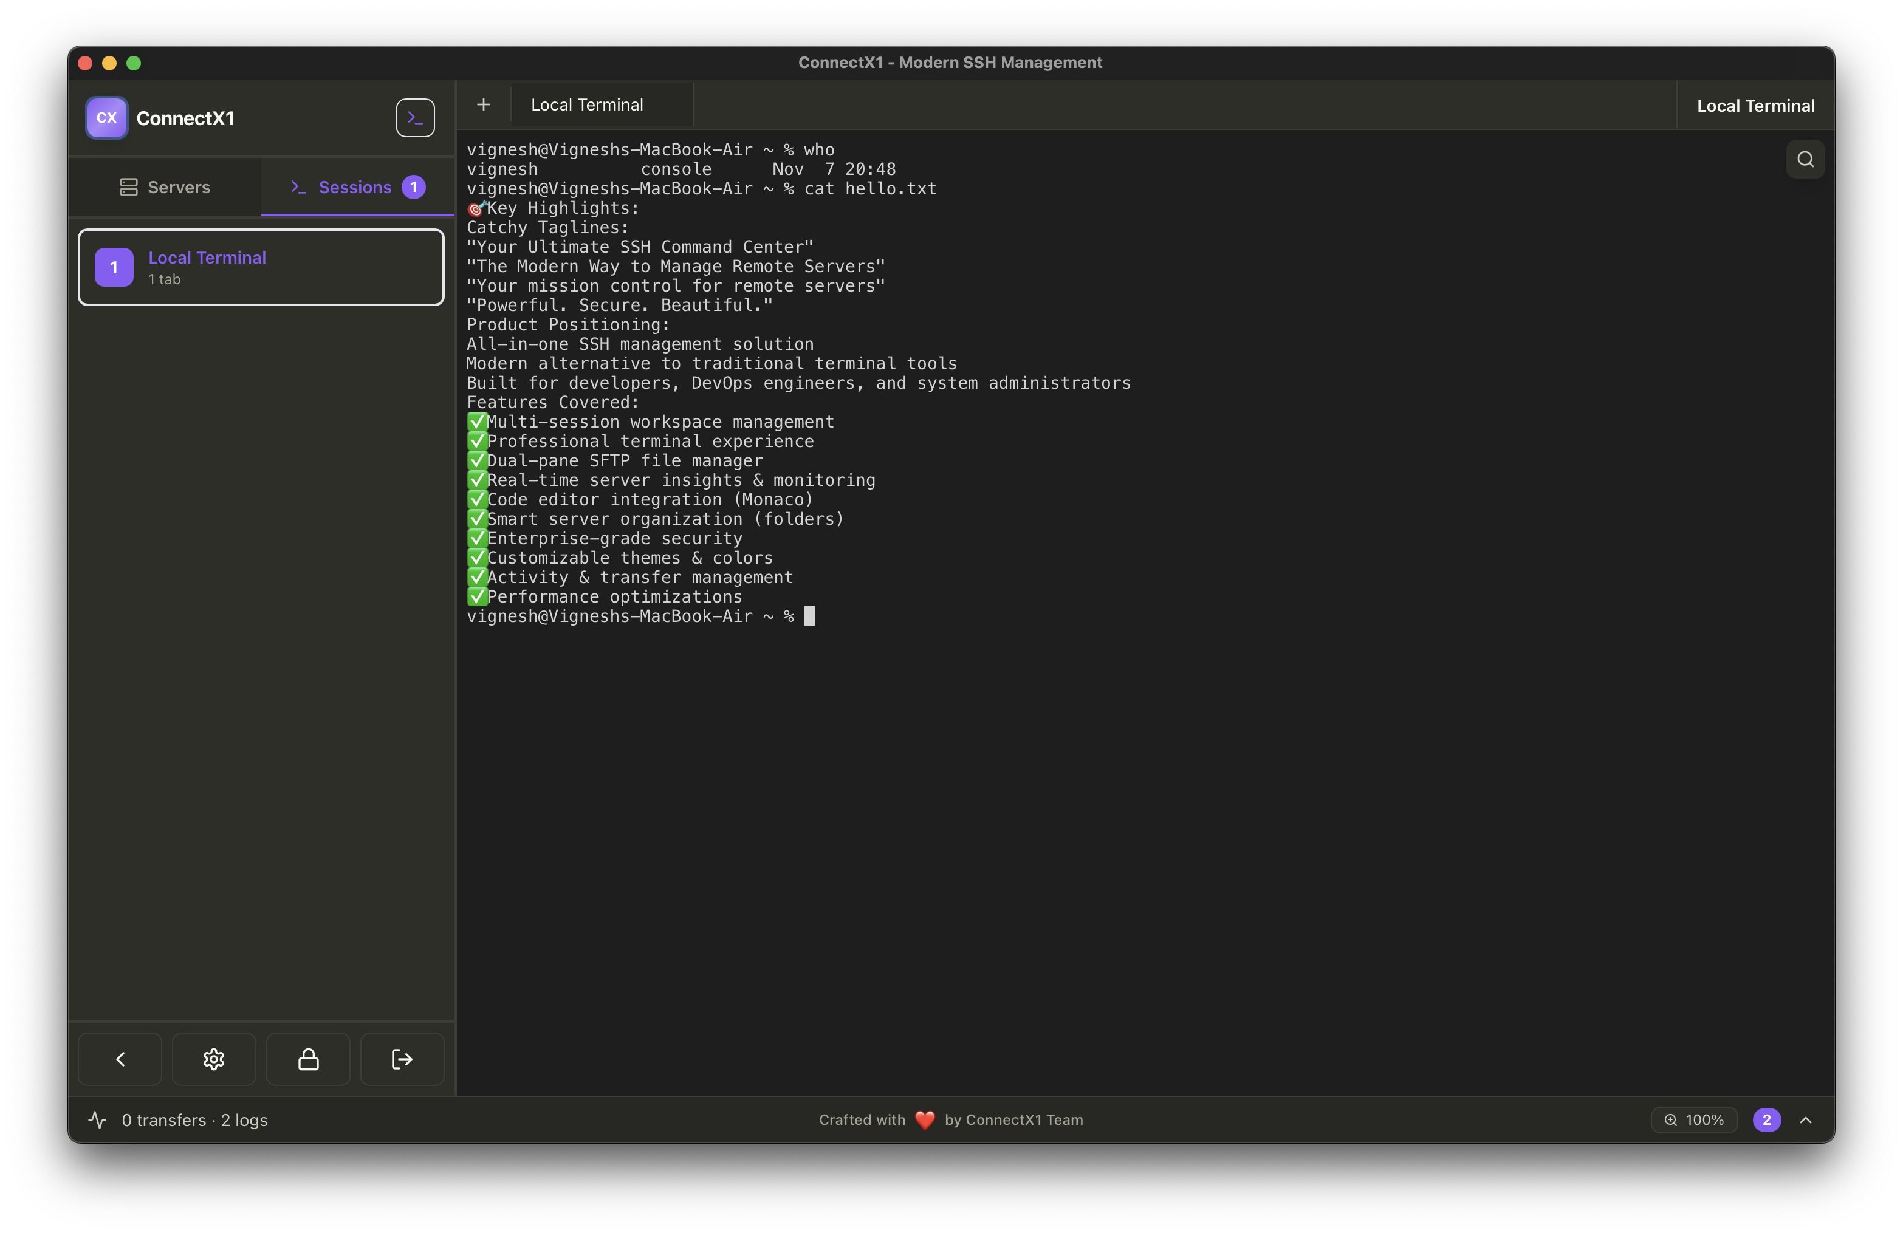1903x1233 pixels.
Task: Click the purple 2 notification badge
Action: tap(1766, 1119)
